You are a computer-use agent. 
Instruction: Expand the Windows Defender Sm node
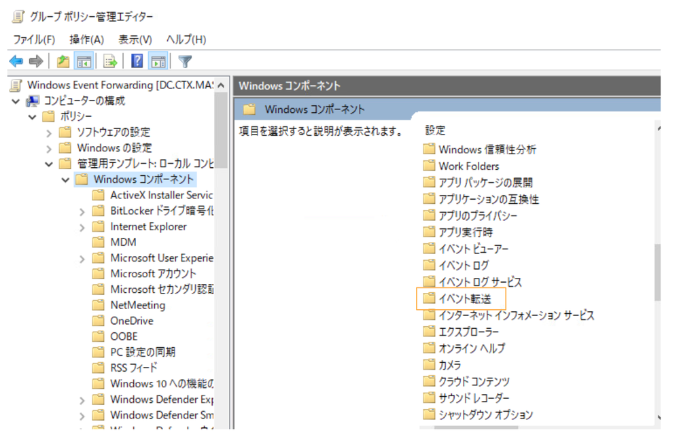click(x=82, y=416)
